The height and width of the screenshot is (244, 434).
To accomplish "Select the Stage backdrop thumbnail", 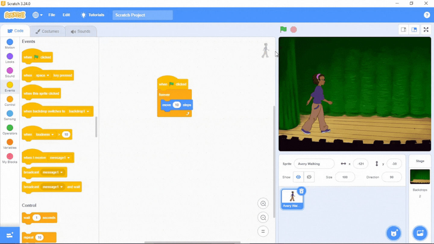I will (x=420, y=177).
